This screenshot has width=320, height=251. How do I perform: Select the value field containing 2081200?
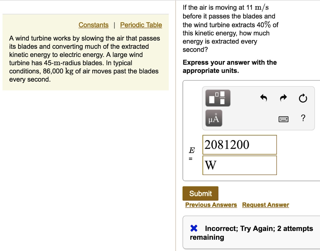click(240, 145)
